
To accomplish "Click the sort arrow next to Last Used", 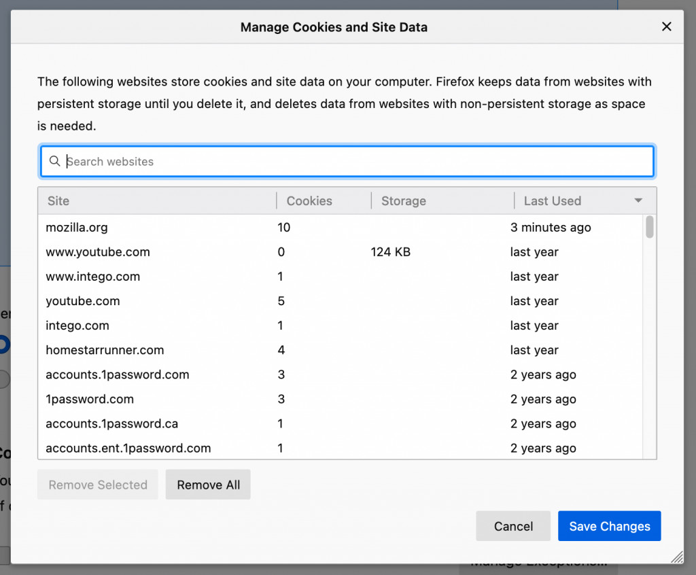I will 638,201.
